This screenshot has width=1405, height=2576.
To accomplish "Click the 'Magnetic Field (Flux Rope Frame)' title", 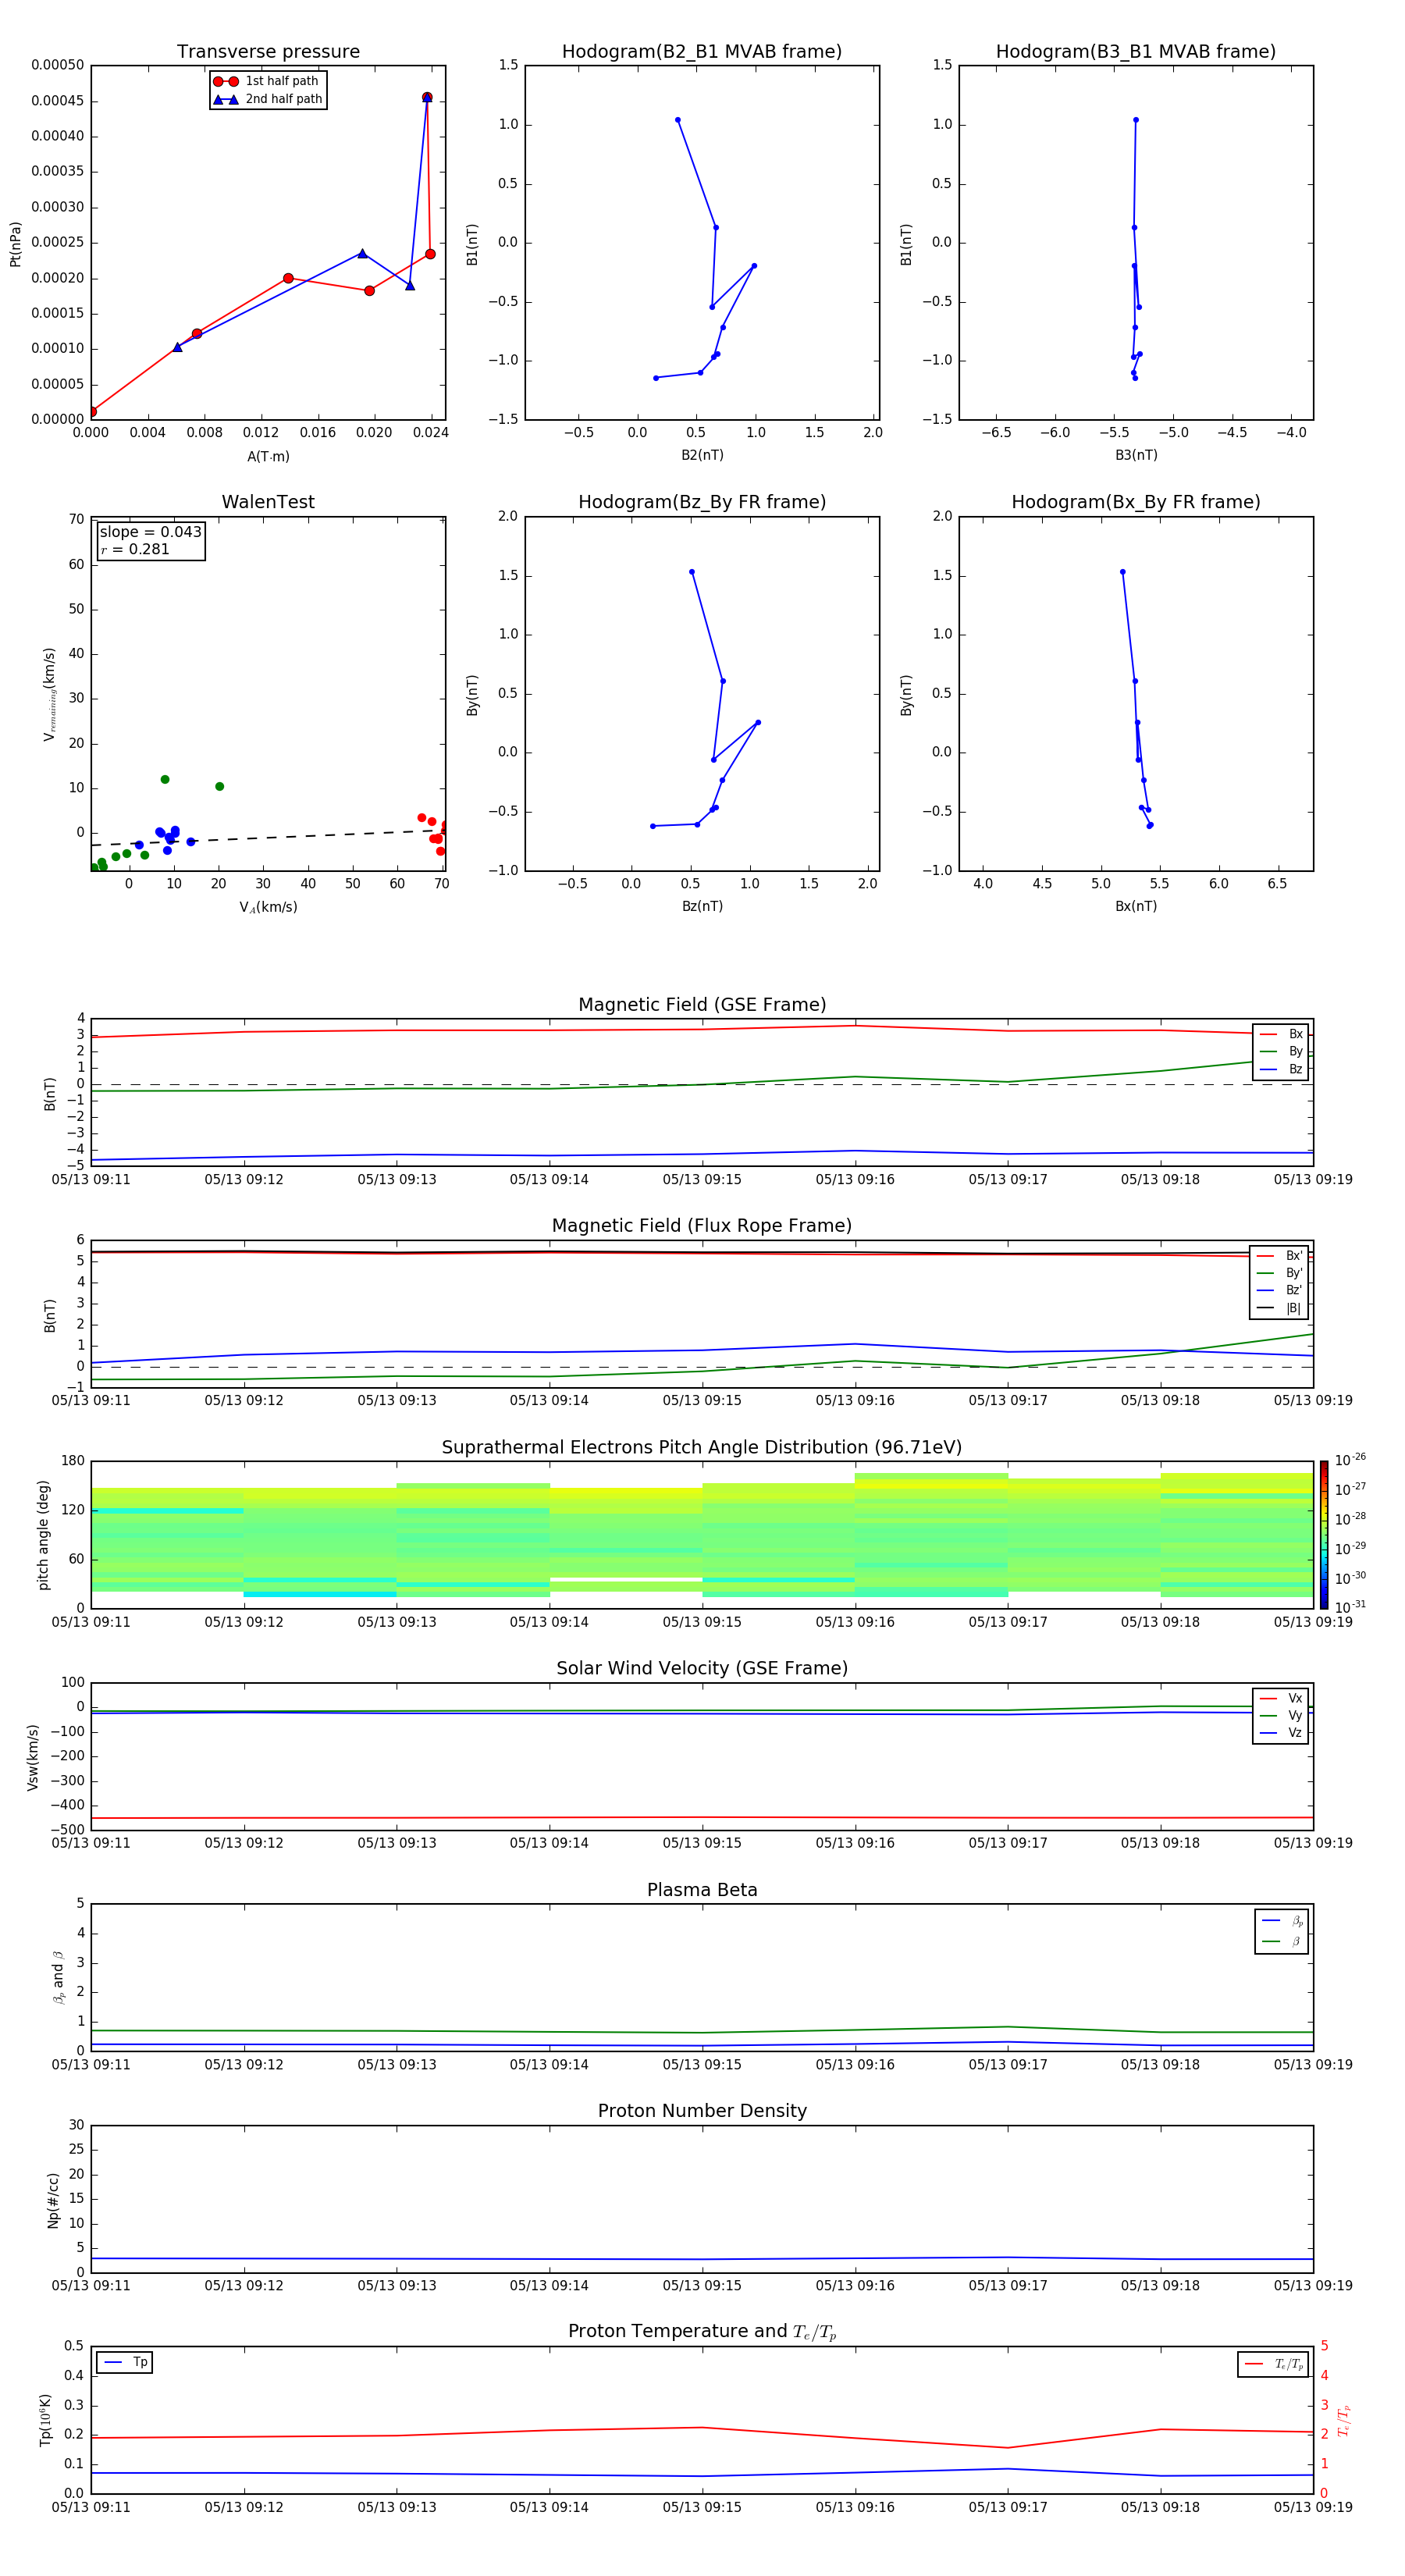I will [702, 1226].
